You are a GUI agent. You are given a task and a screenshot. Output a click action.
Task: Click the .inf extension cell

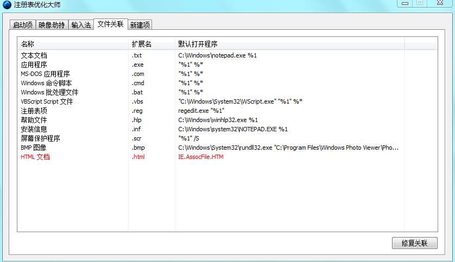[136, 129]
